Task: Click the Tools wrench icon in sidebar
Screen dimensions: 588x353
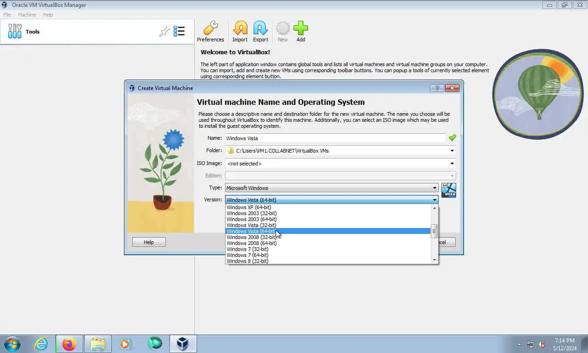Action: (15, 31)
